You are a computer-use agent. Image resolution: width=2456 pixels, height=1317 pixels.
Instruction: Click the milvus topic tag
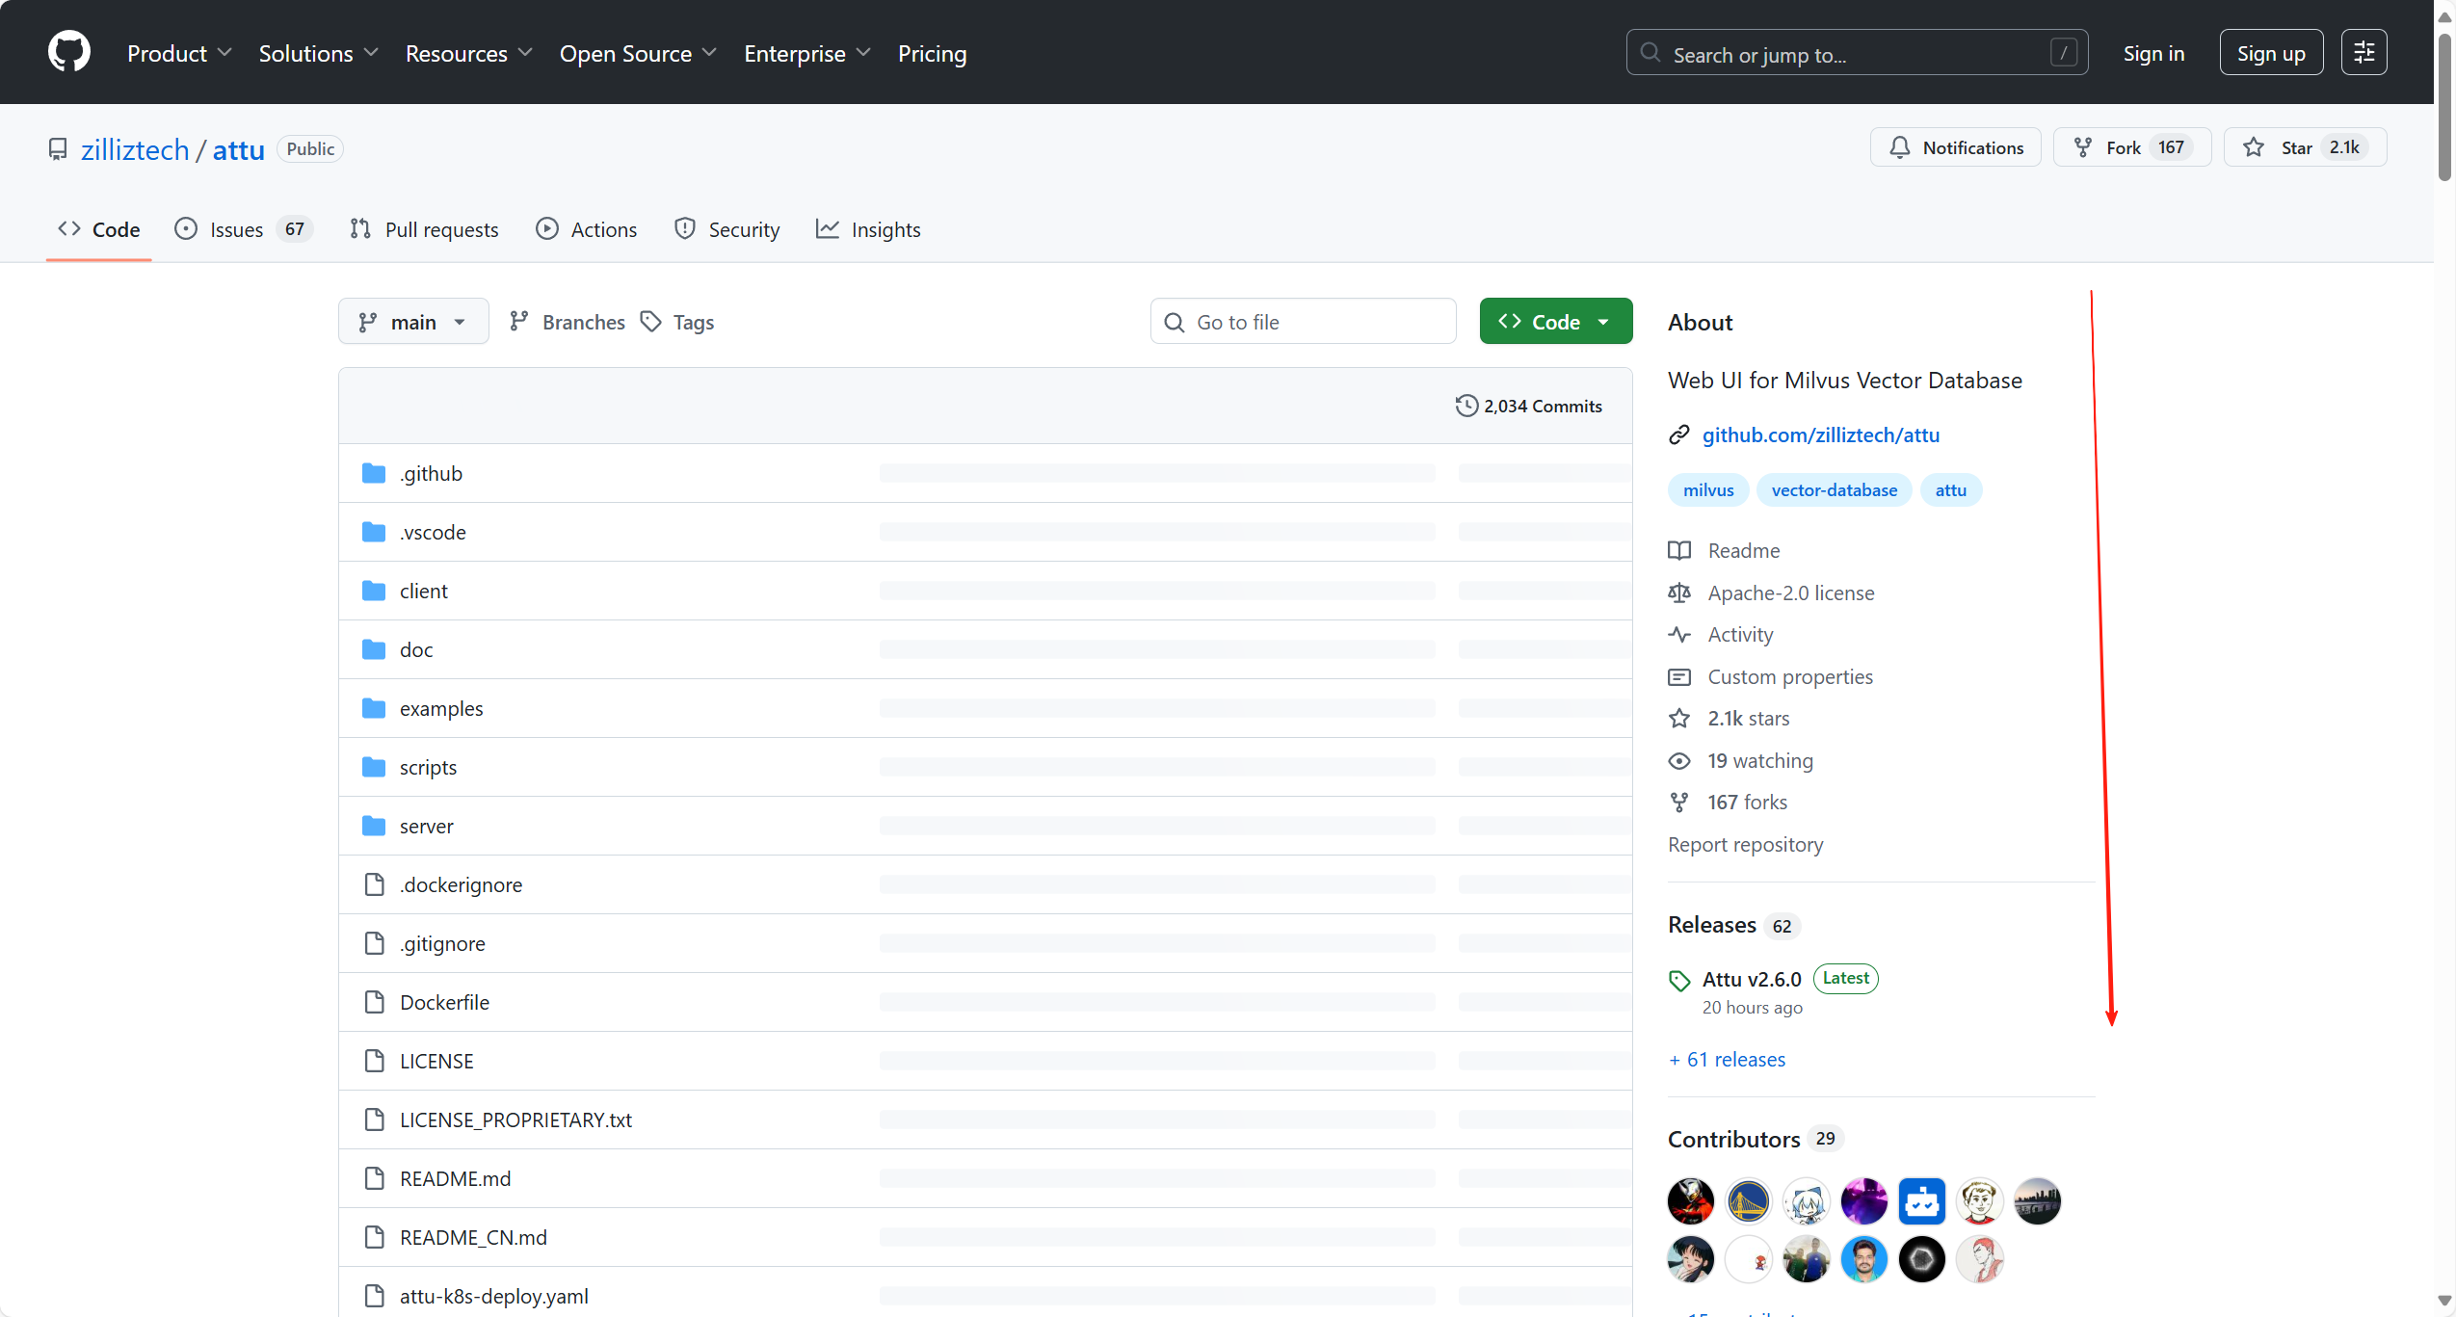point(1708,489)
